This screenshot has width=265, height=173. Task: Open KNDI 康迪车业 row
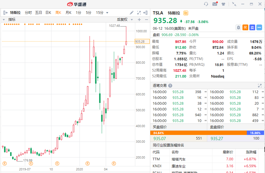coord(205,166)
